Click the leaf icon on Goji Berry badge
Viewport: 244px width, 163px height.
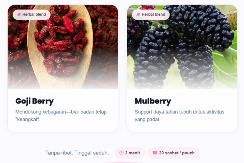coord(19,14)
